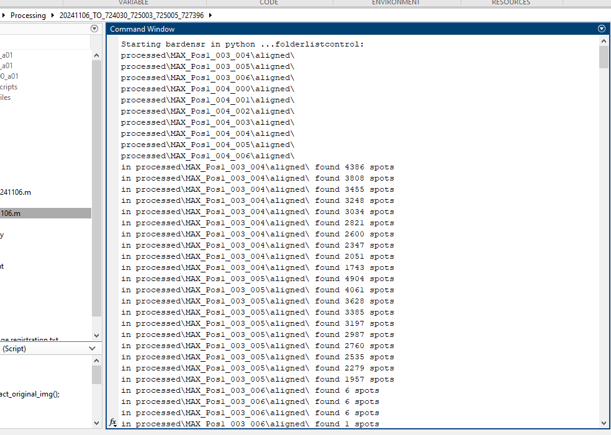This screenshot has height=435, width=611.
Task: Click the fx function browser icon
Action: (x=113, y=422)
